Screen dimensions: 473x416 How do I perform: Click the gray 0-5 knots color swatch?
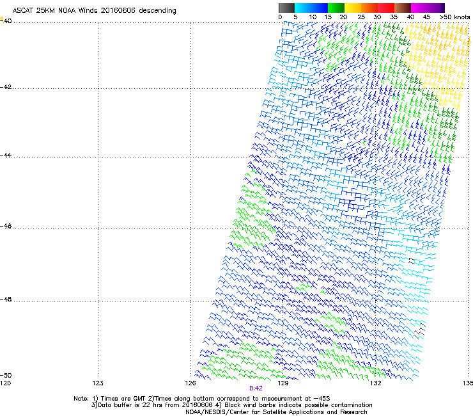tap(286, 8)
